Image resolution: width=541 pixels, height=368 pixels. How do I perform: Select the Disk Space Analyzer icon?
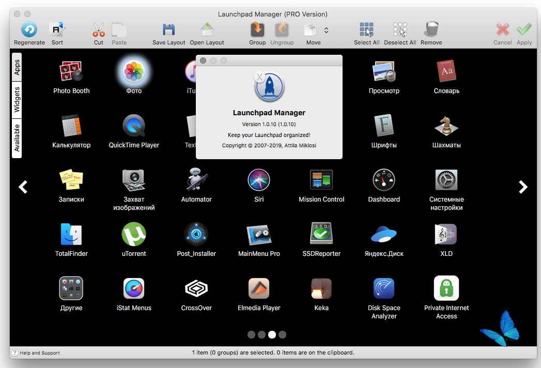click(384, 288)
